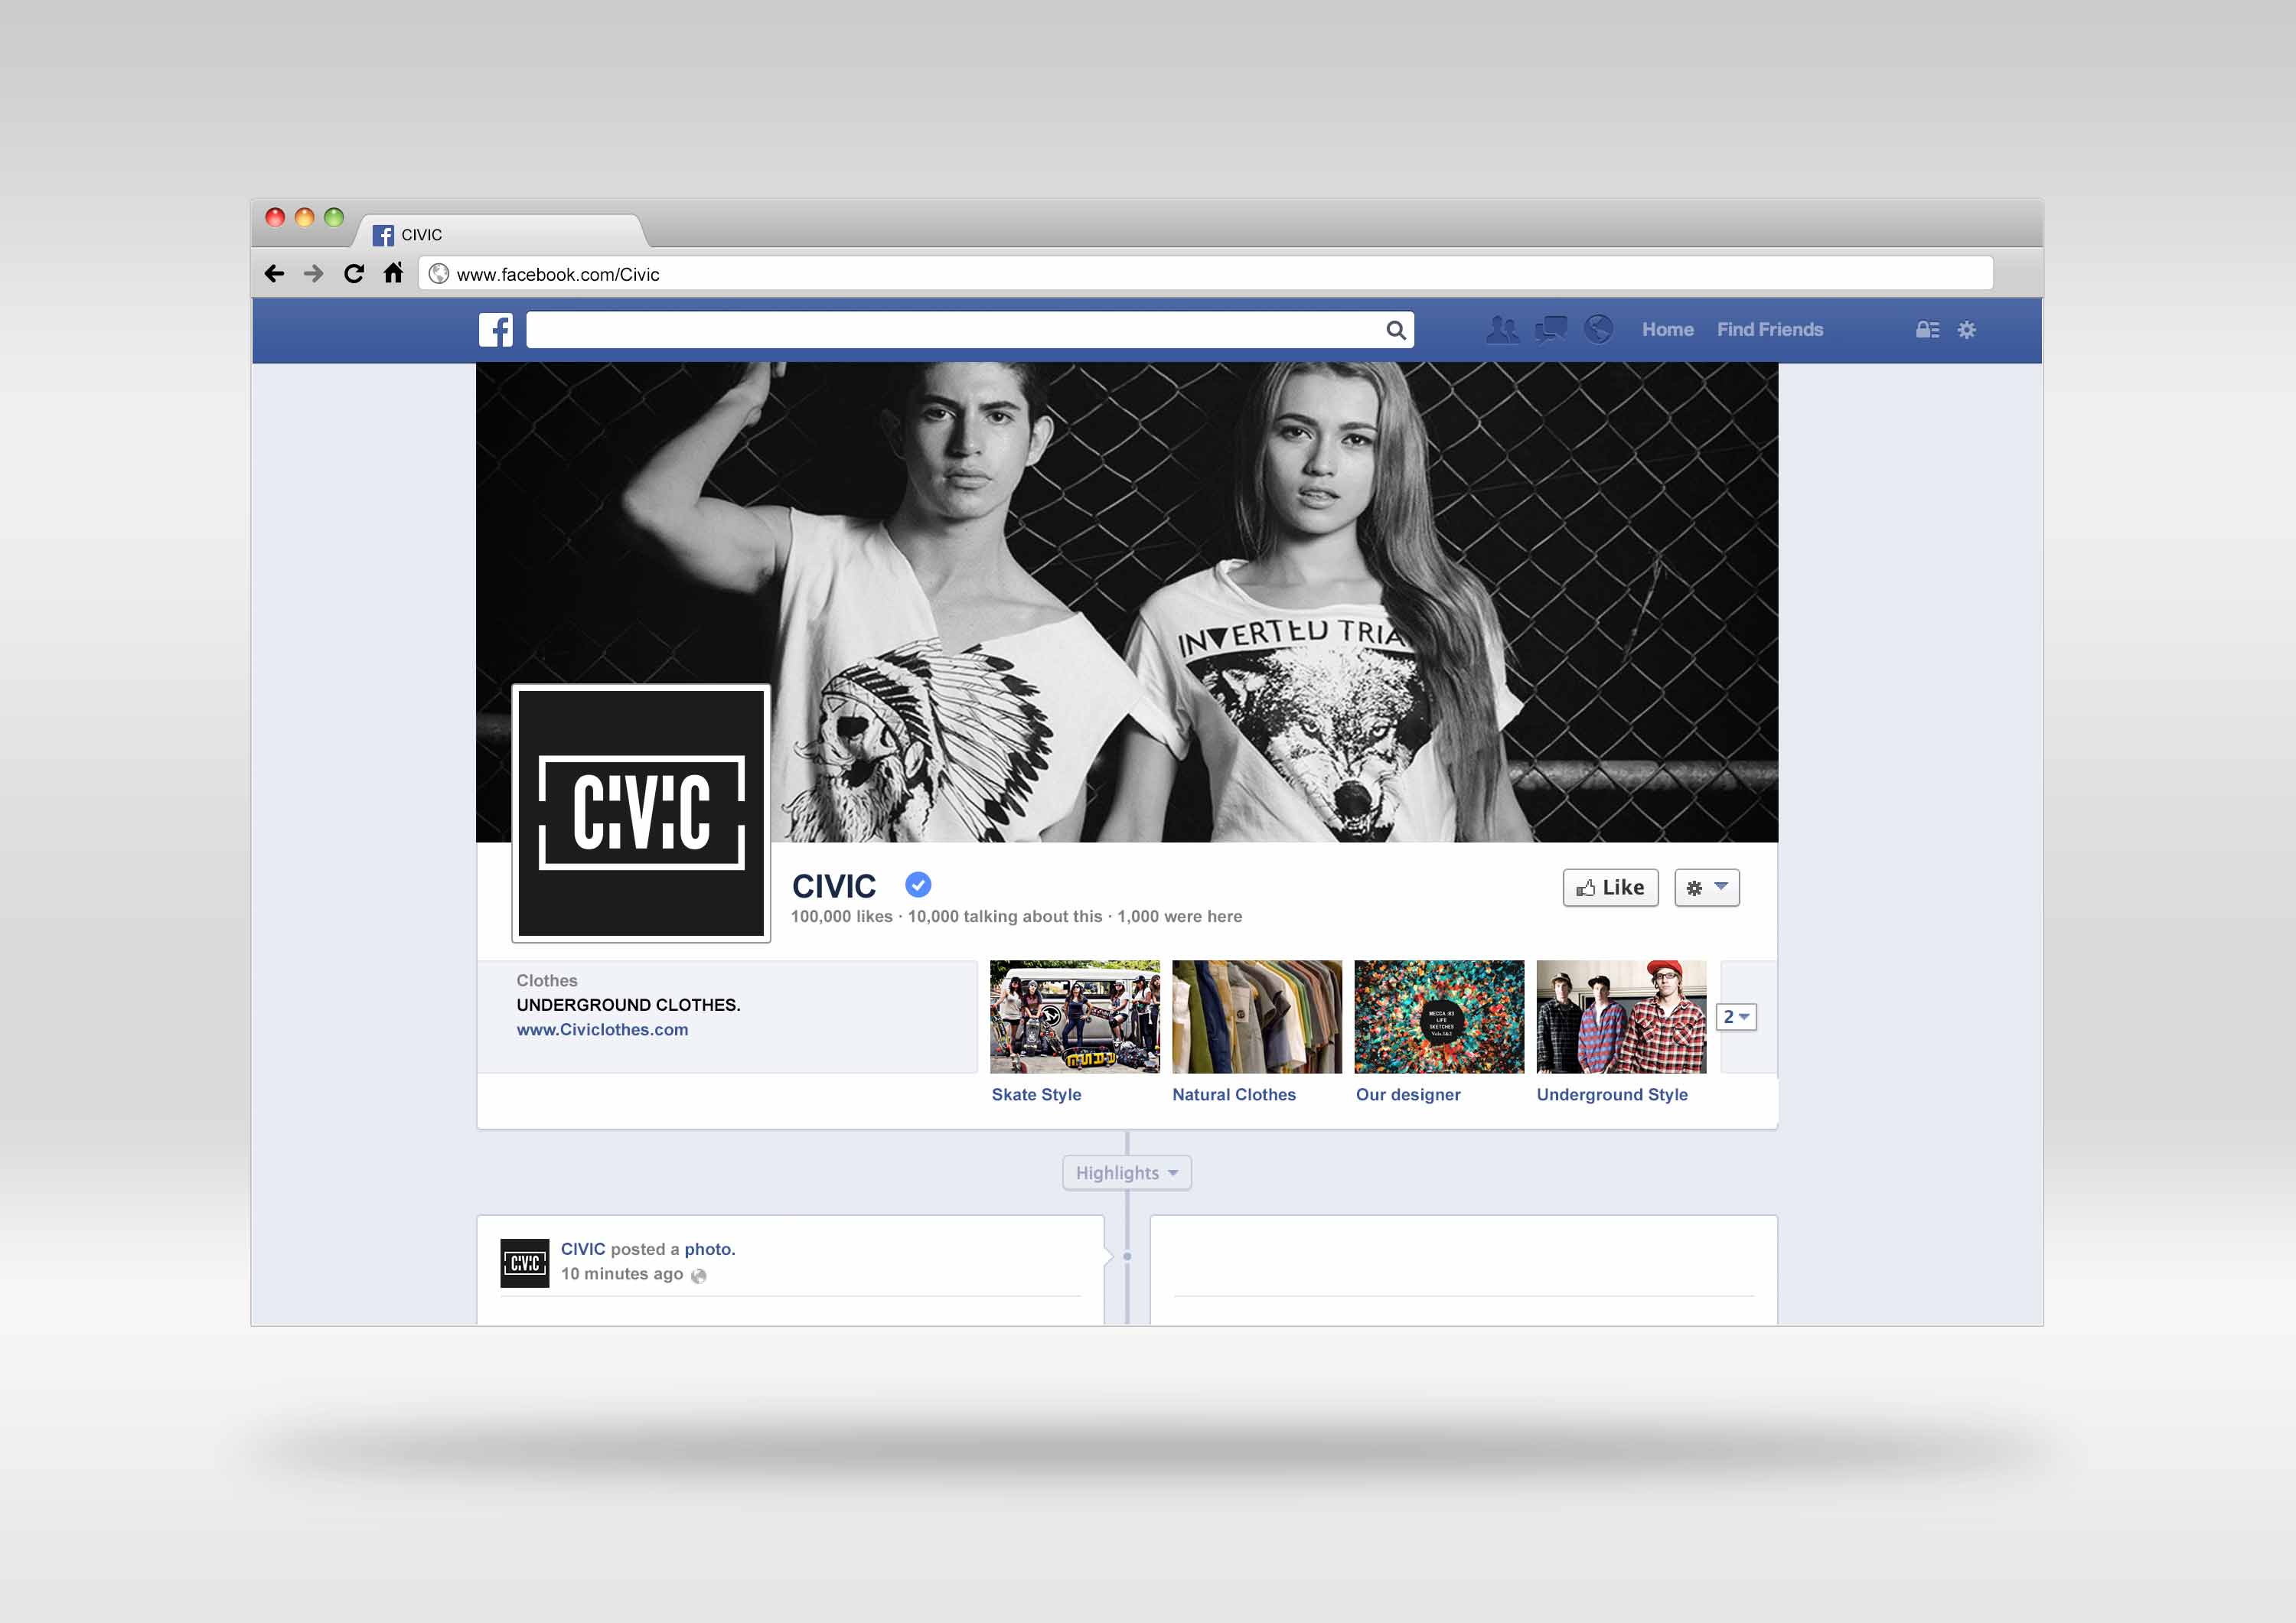
Task: Click the search magnifier icon
Action: pyautogui.click(x=1396, y=330)
